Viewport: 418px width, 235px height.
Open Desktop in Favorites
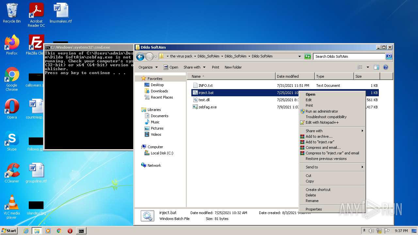(x=157, y=85)
